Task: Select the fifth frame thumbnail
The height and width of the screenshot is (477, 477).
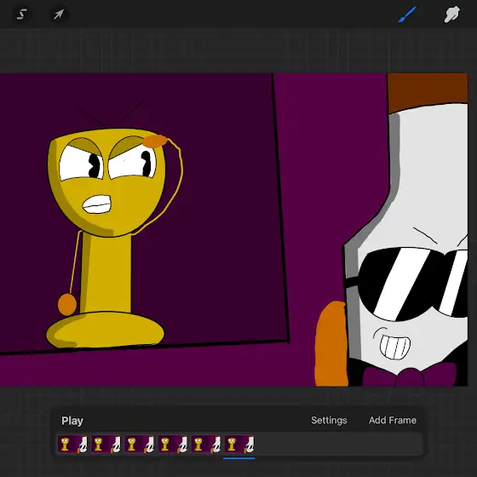Action: coord(206,444)
